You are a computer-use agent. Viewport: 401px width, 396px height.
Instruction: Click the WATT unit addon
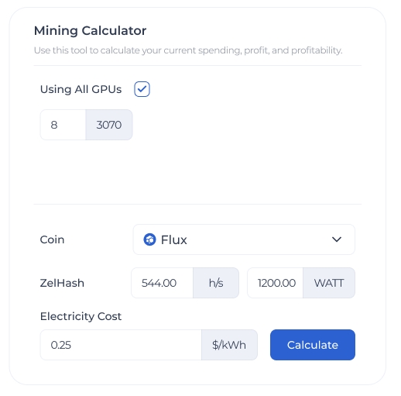click(x=329, y=283)
